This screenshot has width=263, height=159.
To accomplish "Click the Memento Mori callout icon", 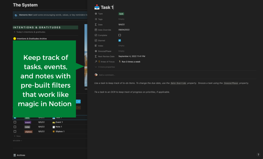I will [x=16, y=15].
